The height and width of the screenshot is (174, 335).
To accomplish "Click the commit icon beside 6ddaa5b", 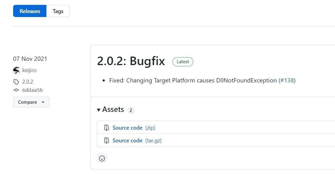I will click(16, 90).
